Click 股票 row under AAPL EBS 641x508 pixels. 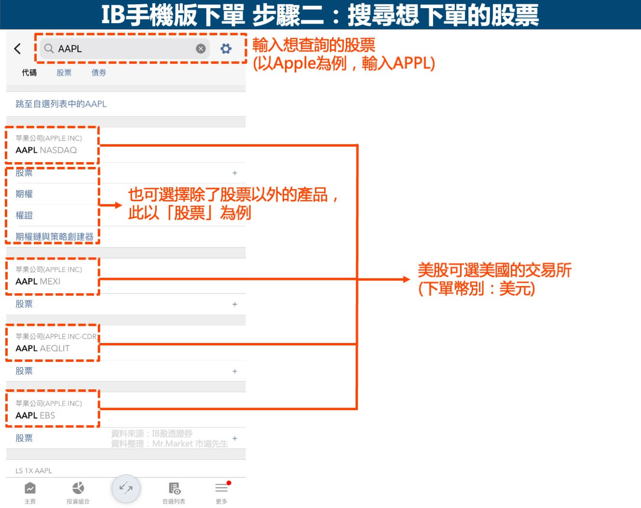(x=126, y=438)
